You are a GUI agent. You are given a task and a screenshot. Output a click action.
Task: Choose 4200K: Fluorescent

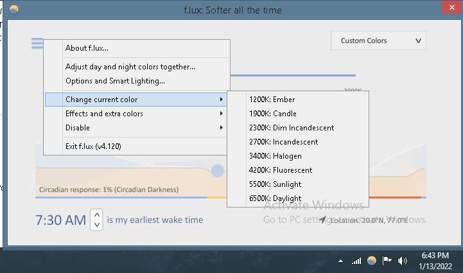pos(298,170)
